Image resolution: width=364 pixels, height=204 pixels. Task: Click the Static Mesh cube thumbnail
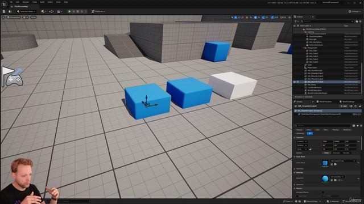325,163
